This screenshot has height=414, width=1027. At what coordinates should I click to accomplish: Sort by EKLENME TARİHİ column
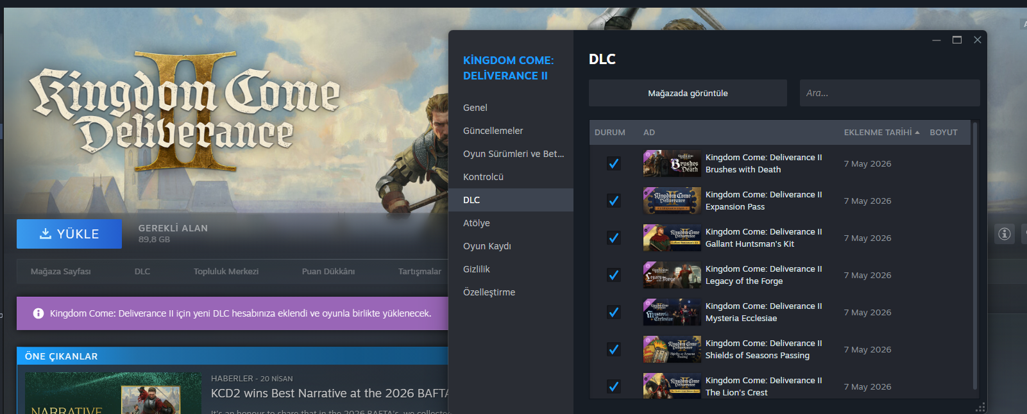(881, 132)
